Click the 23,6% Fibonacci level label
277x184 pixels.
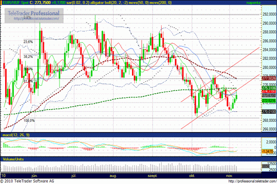pyautogui.click(x=28, y=42)
